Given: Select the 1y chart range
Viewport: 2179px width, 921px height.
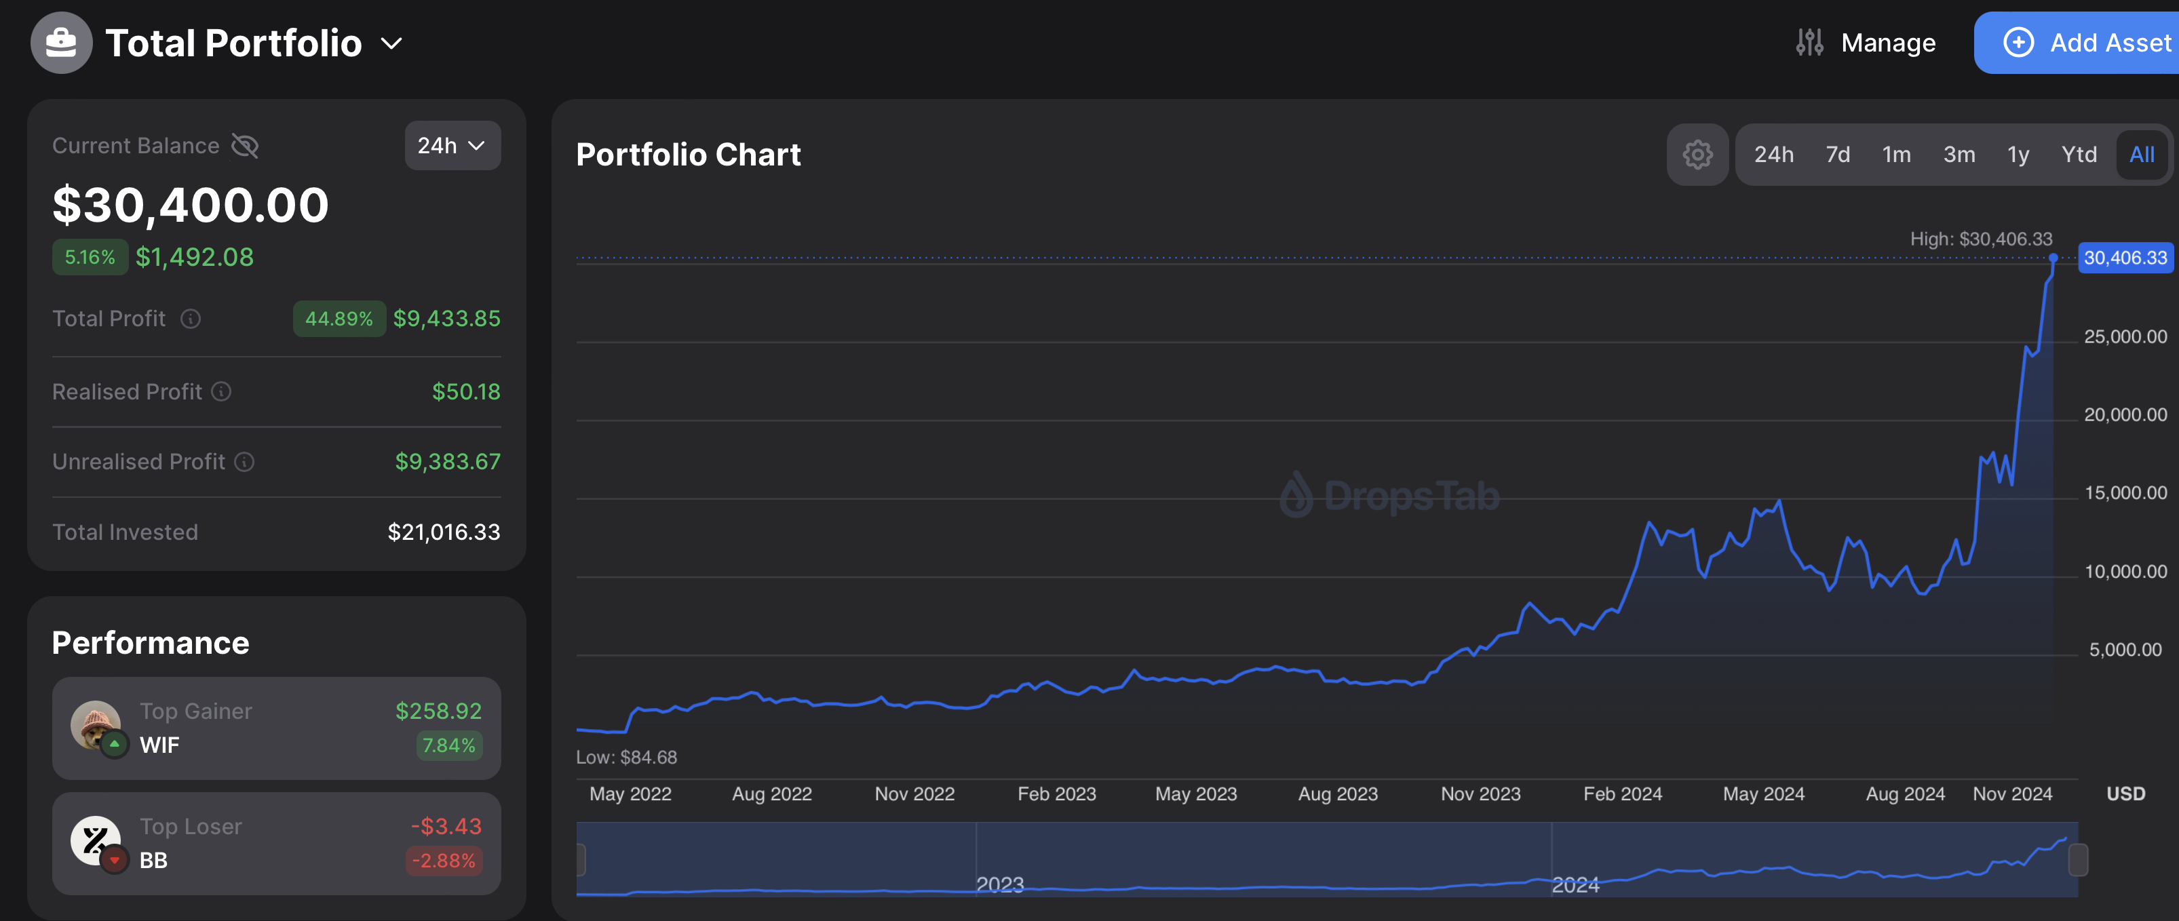Looking at the screenshot, I should tap(2018, 155).
